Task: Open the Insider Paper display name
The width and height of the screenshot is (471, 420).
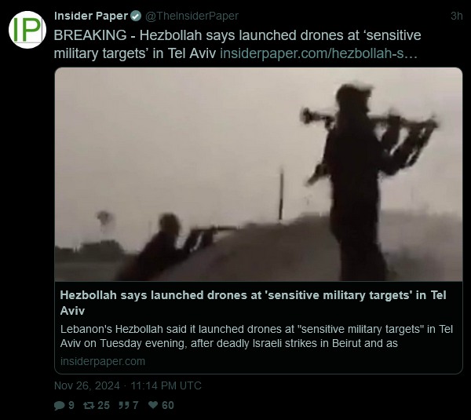Action: [91, 16]
